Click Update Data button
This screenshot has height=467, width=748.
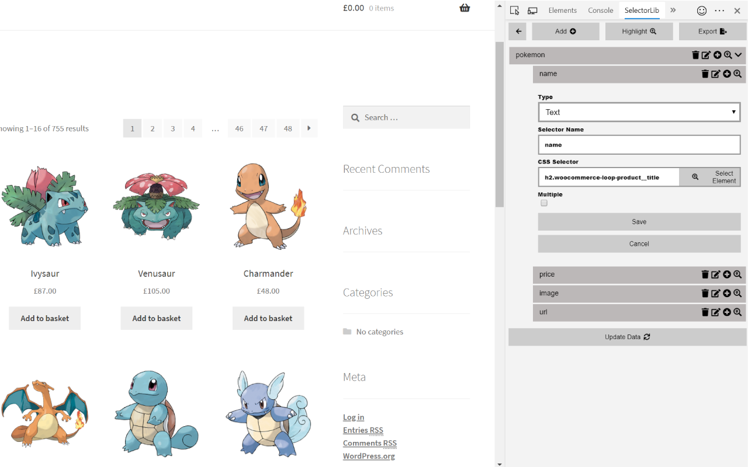click(628, 337)
